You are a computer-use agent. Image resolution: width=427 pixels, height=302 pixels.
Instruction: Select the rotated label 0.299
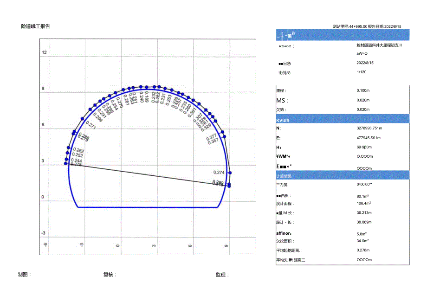pyautogui.click(x=98, y=117)
